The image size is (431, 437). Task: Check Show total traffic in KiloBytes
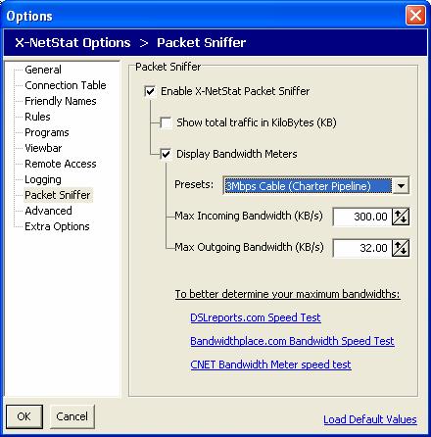coord(166,122)
